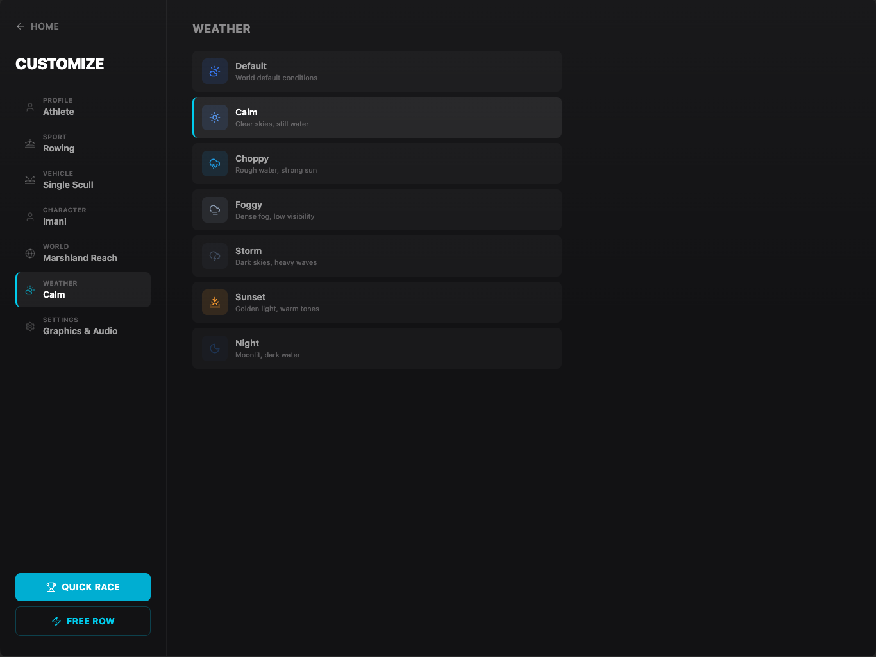Image resolution: width=876 pixels, height=657 pixels.
Task: Click the 'Dense fog, low visibility' description
Action: (x=275, y=216)
